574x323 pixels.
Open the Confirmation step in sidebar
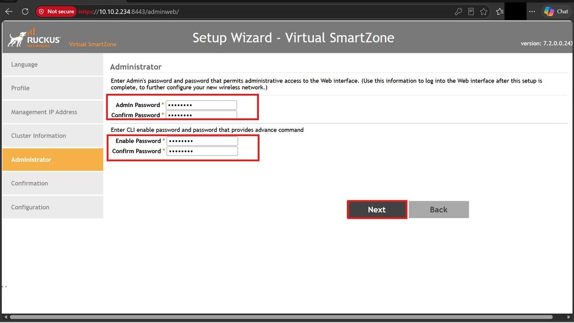point(53,183)
